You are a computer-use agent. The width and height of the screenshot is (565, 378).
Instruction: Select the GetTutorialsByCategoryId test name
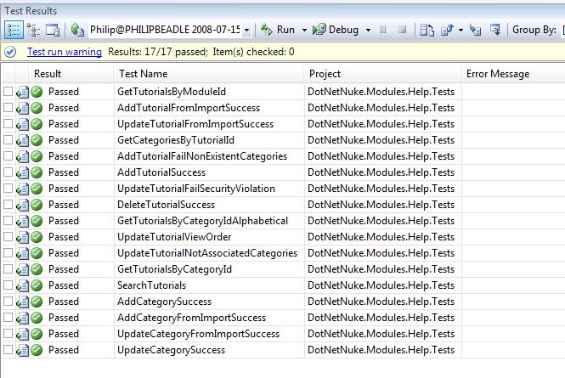coord(174,269)
